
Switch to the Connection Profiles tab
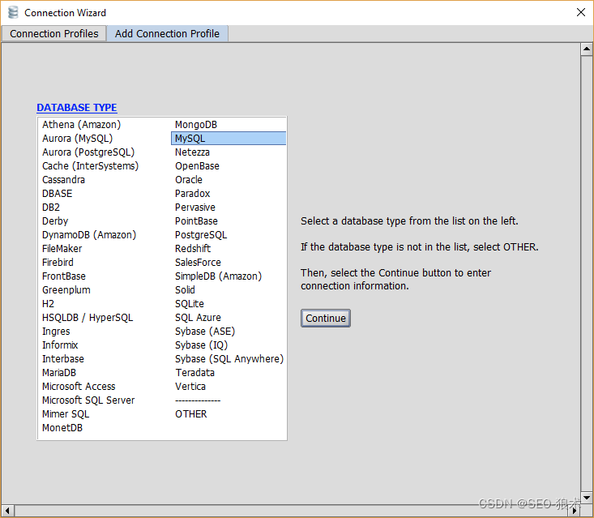53,34
